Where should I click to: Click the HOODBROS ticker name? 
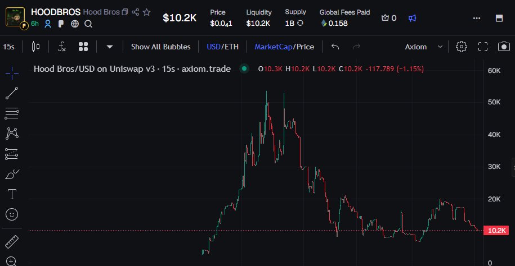coord(56,12)
